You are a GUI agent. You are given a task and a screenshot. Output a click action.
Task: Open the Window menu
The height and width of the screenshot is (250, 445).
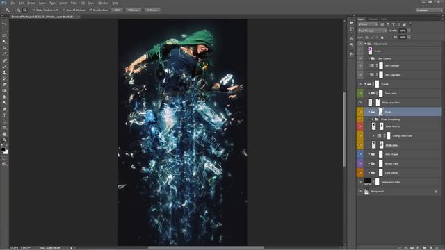[103, 3]
